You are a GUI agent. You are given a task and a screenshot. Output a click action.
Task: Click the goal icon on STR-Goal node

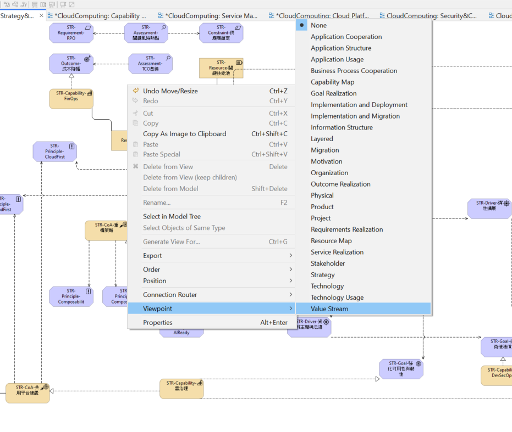419,363
